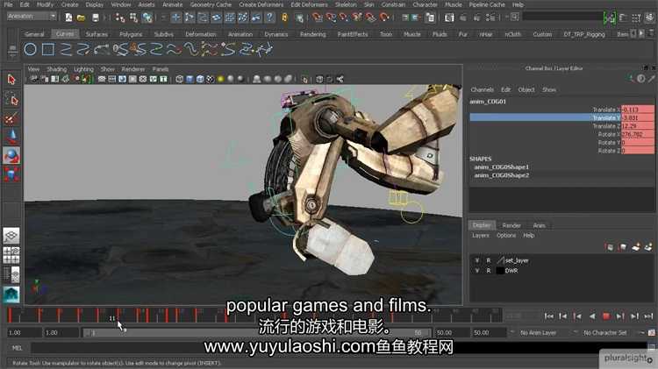
Task: Toggle visibility V of set_layer
Action: (477, 260)
